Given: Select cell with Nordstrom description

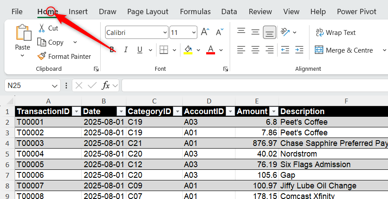Looking at the screenshot, I should click(x=333, y=154).
